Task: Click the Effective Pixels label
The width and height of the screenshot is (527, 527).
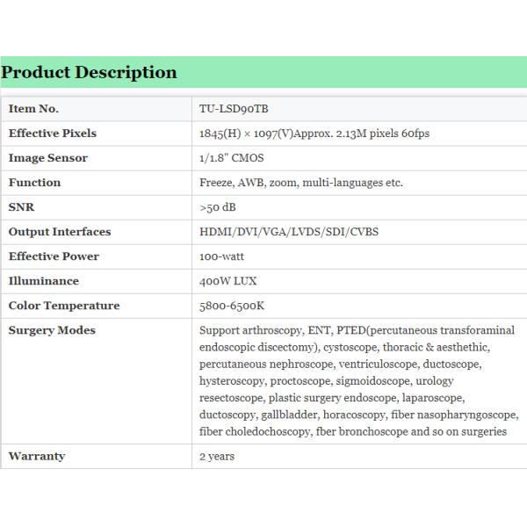Action: coord(53,134)
